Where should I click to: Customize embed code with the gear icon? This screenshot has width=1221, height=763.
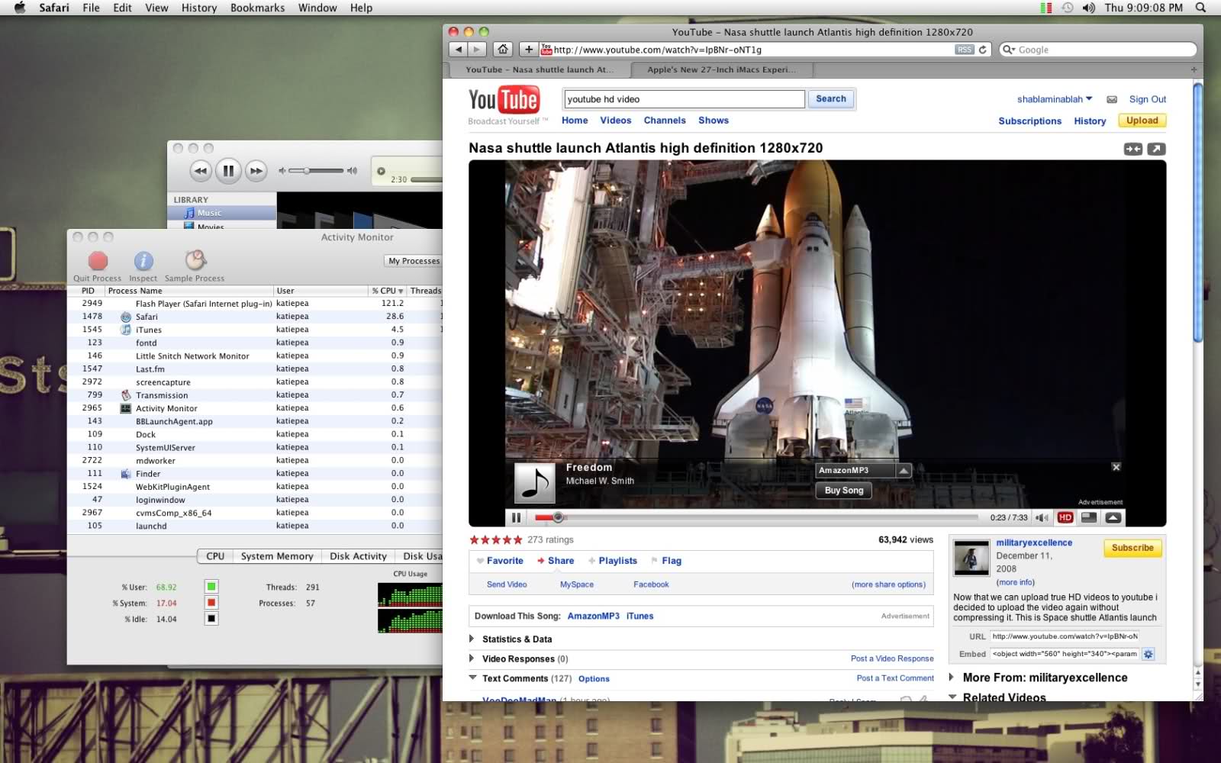tap(1149, 654)
